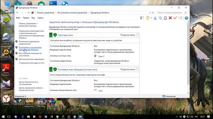
Task: Open recent locations dropdown beside forward arrow
Action: click(25, 13)
